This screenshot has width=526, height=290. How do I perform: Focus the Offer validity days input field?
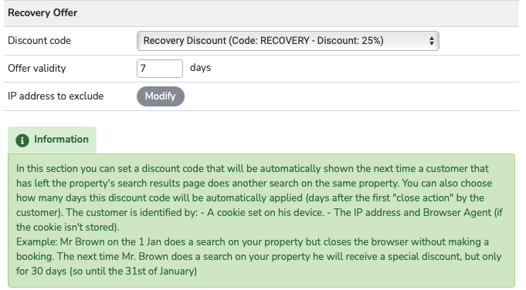point(160,69)
